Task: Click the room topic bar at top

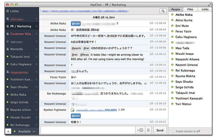Action: [85, 11]
